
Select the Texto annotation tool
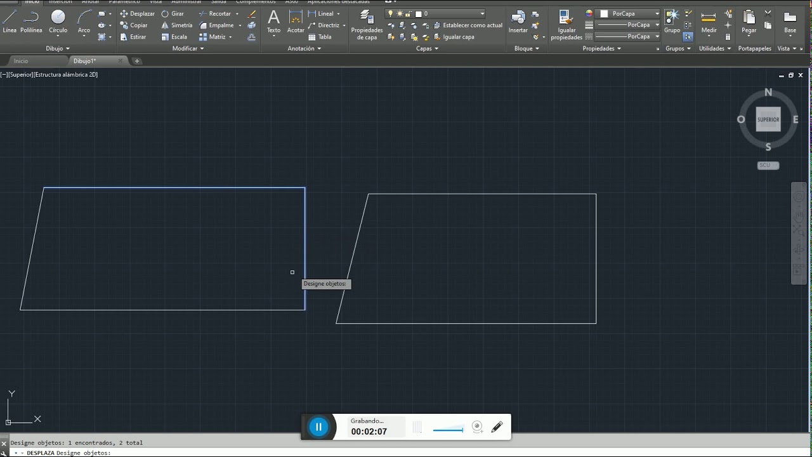[273, 22]
